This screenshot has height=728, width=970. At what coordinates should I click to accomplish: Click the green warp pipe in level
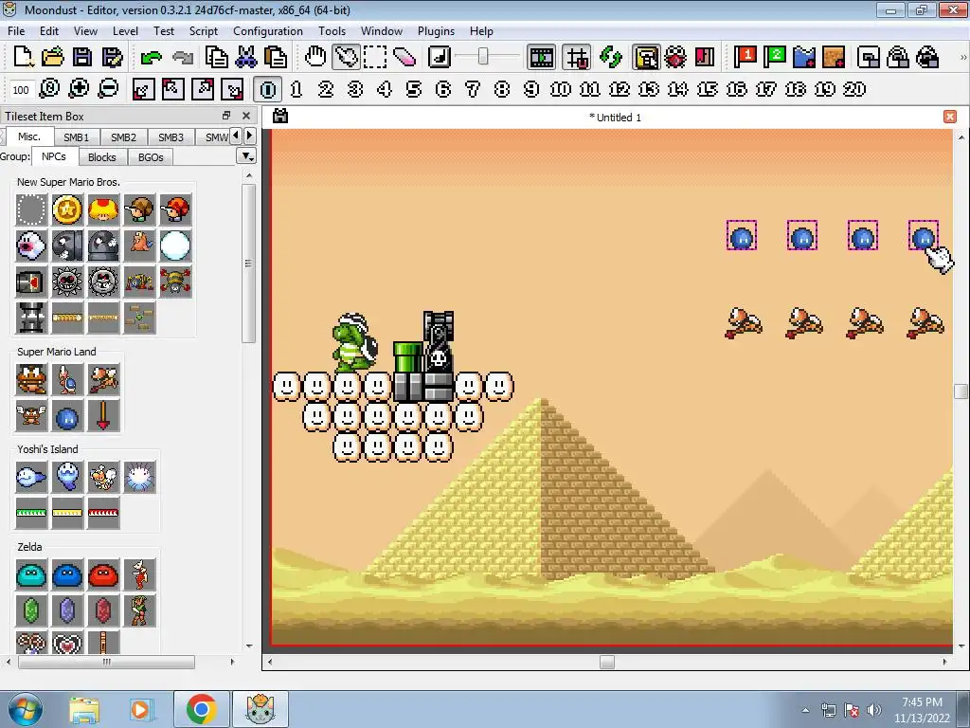408,356
